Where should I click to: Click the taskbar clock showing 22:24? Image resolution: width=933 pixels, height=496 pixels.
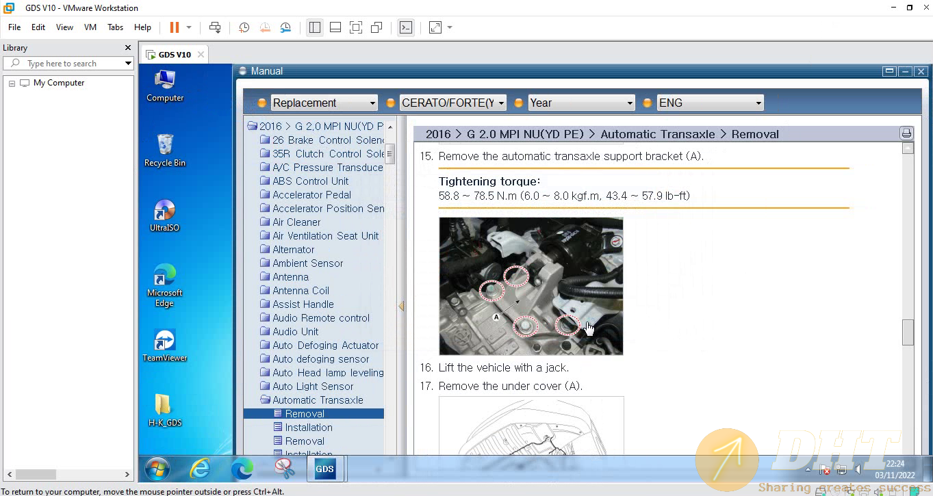(895, 469)
